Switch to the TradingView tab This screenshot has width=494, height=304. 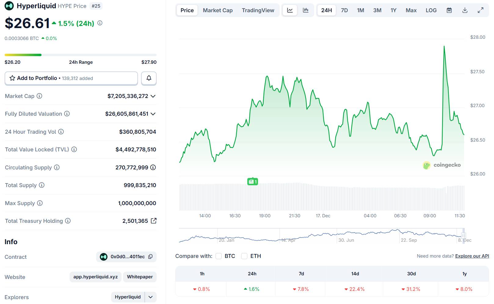(258, 10)
